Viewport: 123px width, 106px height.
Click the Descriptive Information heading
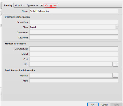tap(17, 17)
